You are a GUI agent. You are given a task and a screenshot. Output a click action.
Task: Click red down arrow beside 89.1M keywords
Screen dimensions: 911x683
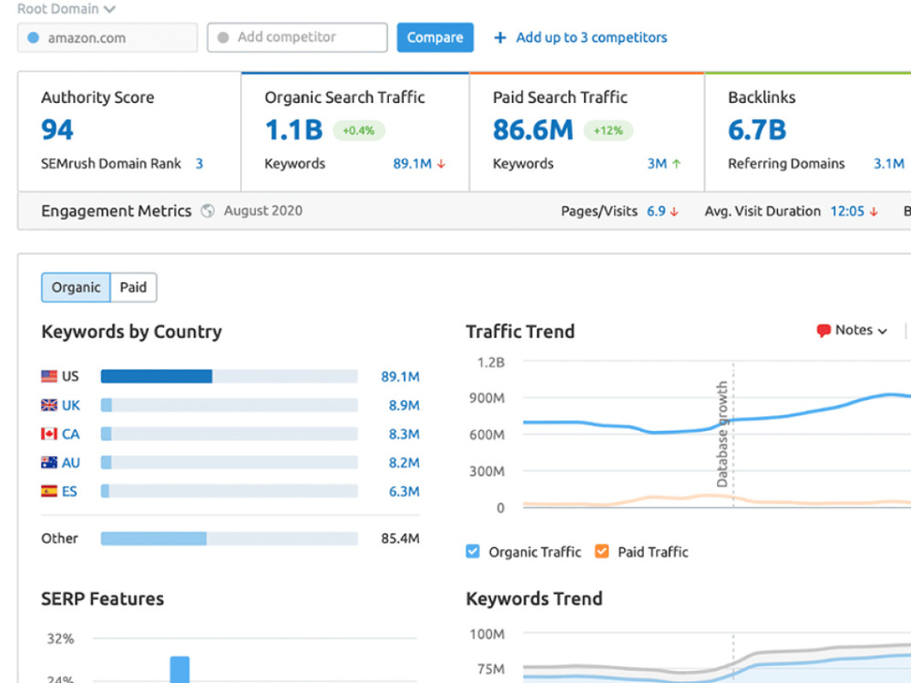[441, 164]
